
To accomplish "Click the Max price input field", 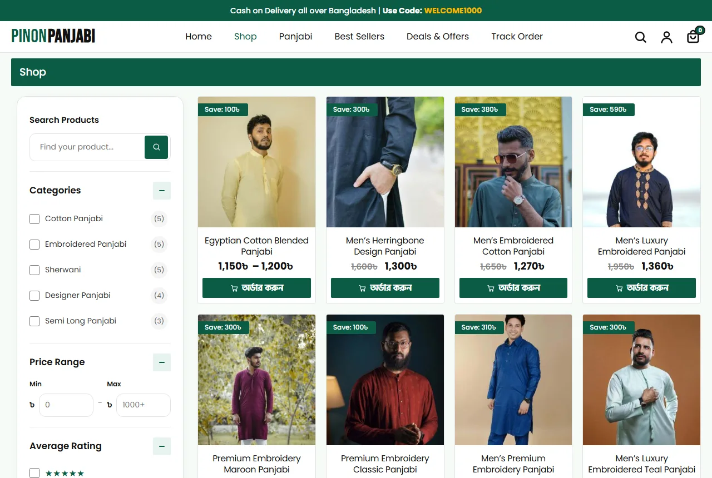I will (x=143, y=405).
